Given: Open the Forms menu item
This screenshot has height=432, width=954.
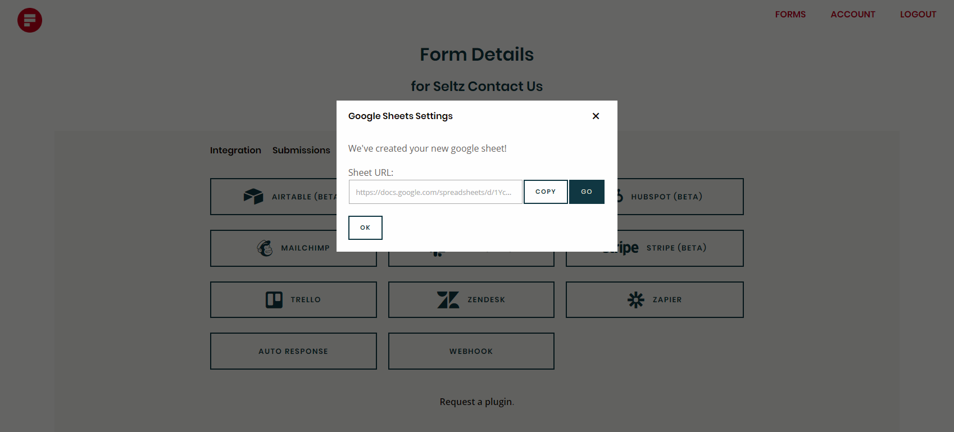Looking at the screenshot, I should coord(790,15).
